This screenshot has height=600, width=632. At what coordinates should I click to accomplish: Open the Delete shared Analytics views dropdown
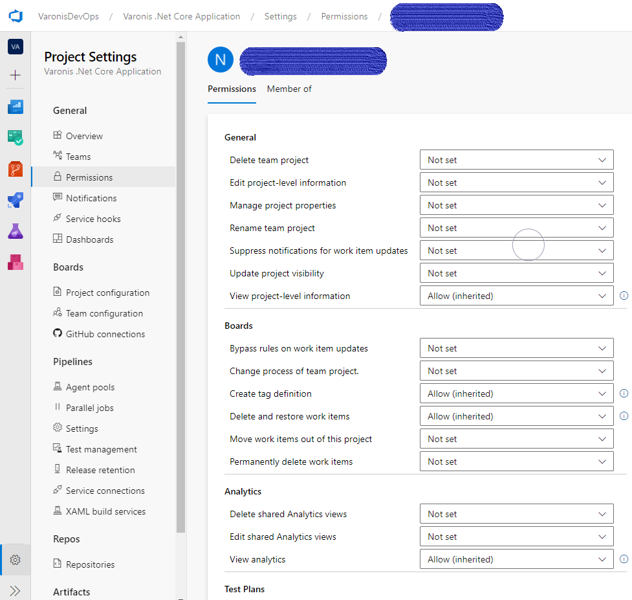click(517, 514)
